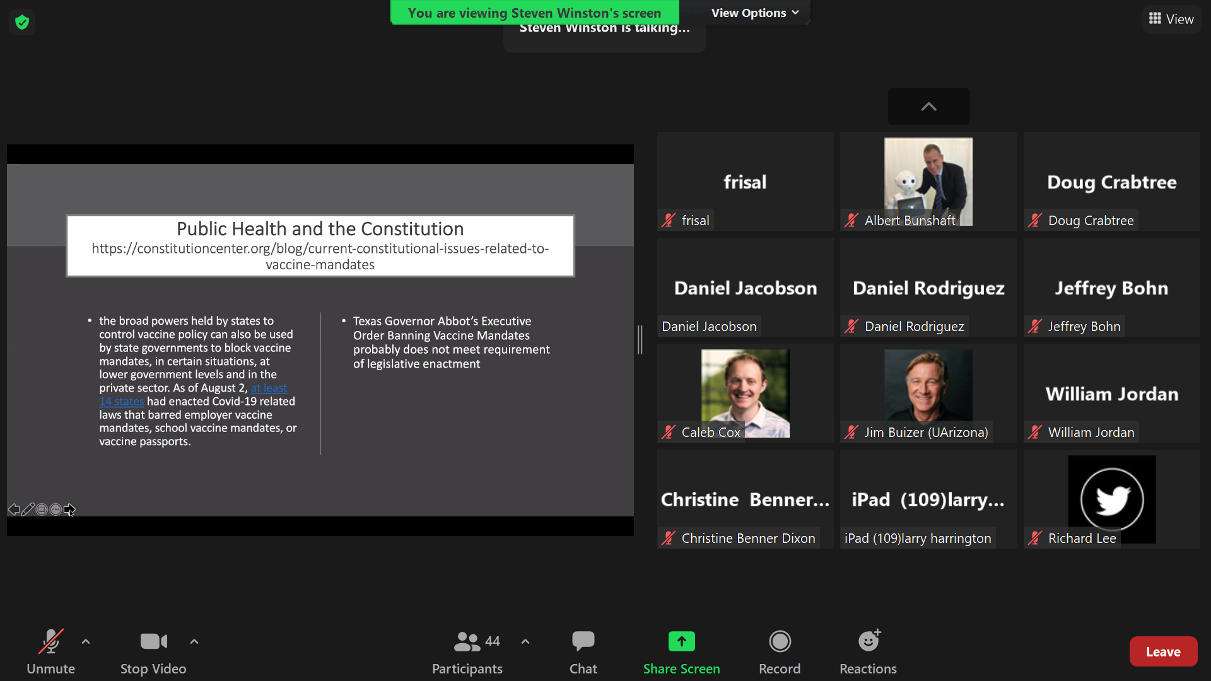Expand video options arrow beside Stop Video
This screenshot has height=681, width=1211.
[x=194, y=642]
